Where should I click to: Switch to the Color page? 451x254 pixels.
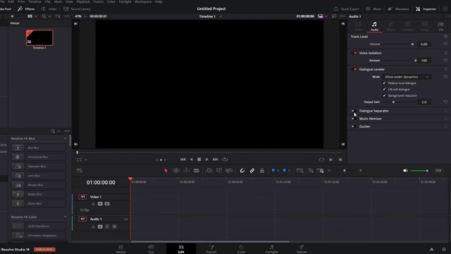241,249
